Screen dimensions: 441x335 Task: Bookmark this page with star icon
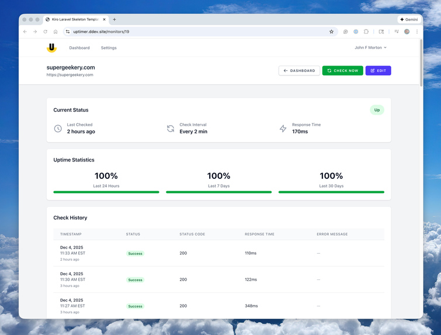coord(331,32)
